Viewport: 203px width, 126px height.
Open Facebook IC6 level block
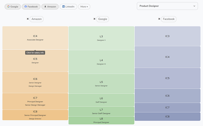[x=168, y=96]
